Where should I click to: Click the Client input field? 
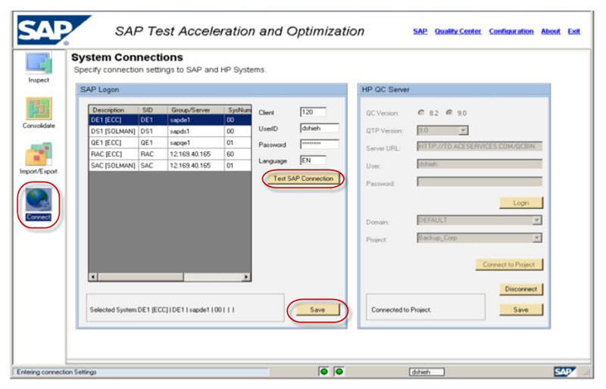[x=312, y=112]
